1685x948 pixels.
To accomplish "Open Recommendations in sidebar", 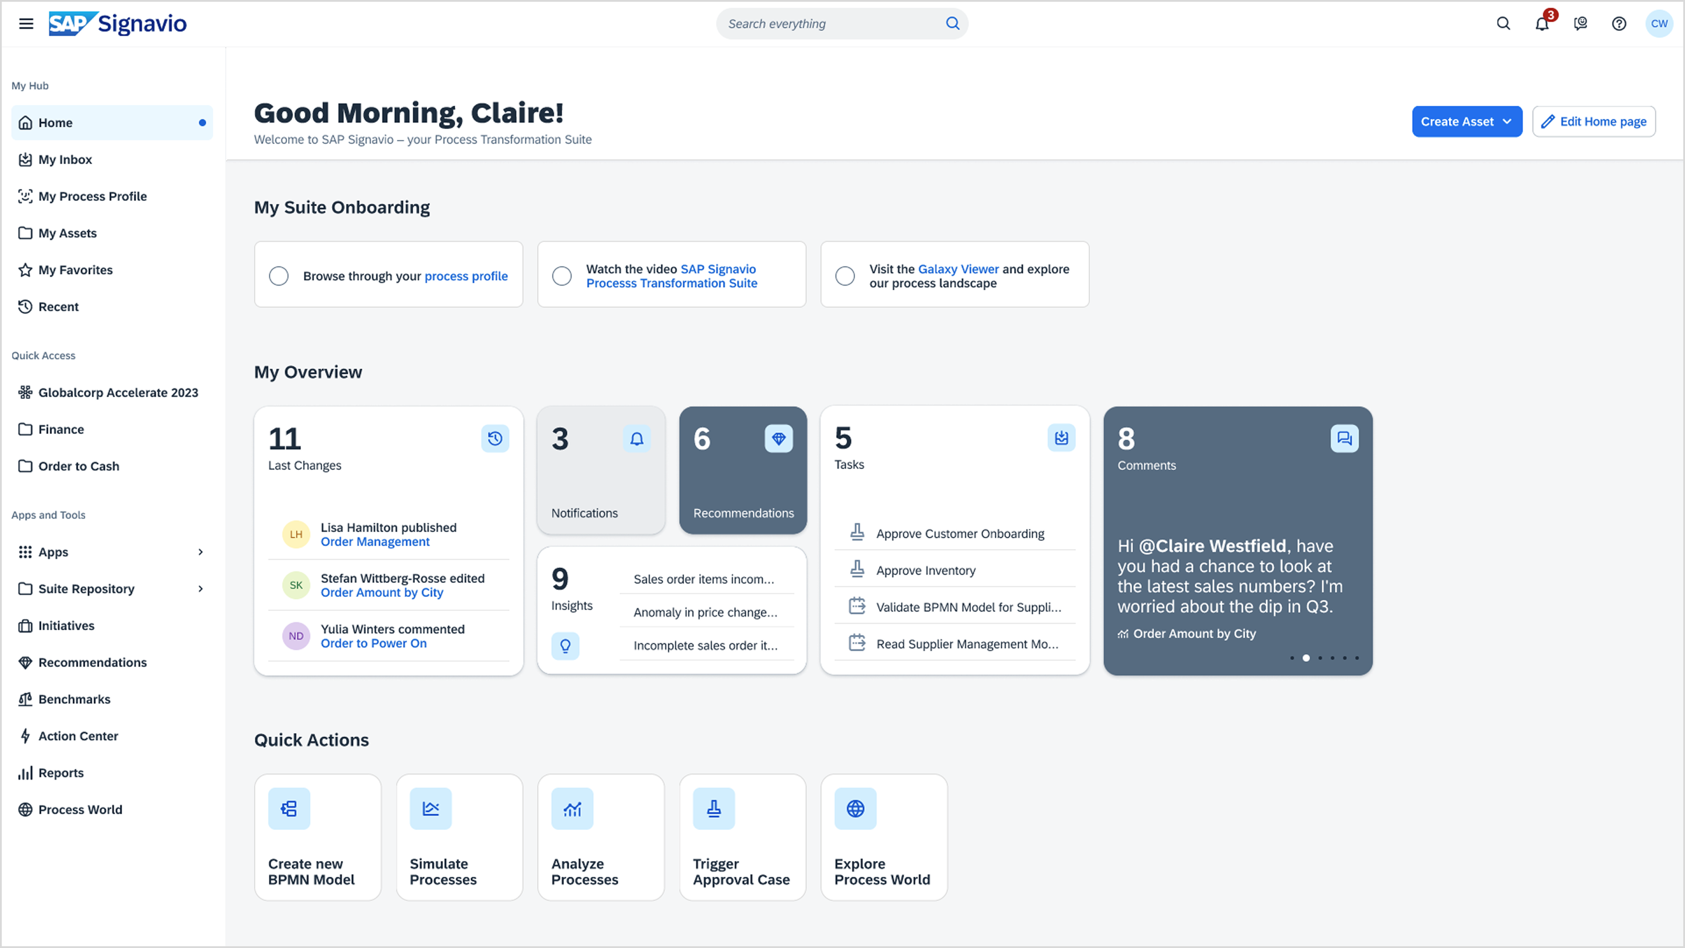I will [112, 662].
